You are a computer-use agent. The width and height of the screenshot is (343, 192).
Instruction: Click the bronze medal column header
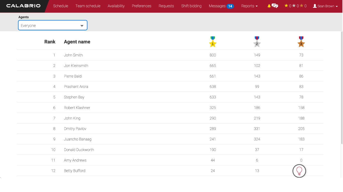301,42
